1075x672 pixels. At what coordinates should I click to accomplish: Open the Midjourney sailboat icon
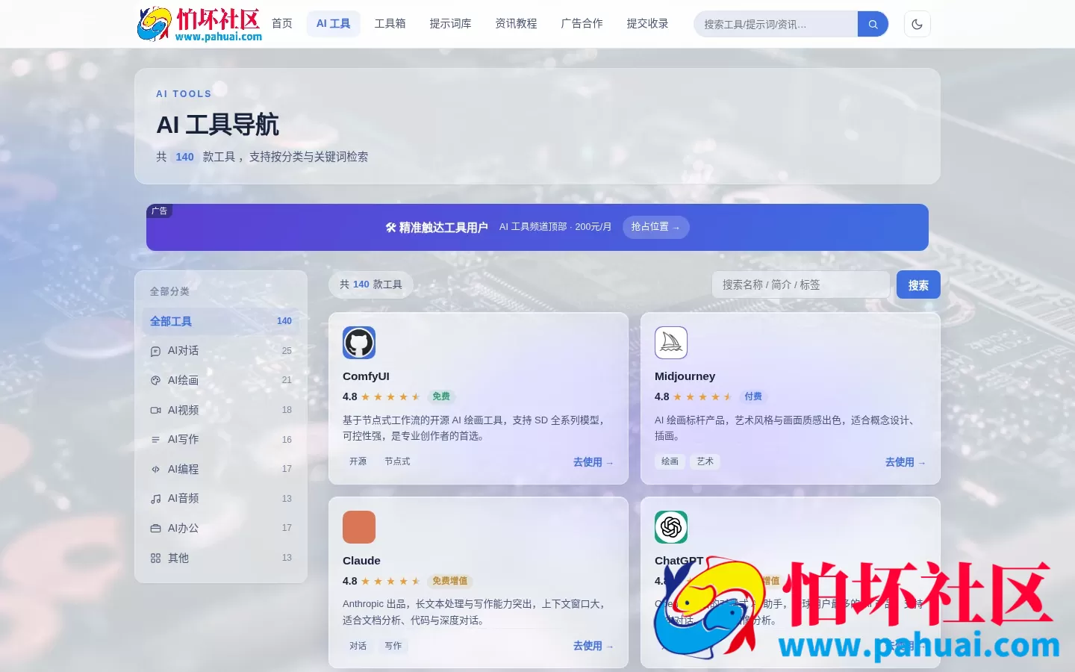(x=671, y=343)
